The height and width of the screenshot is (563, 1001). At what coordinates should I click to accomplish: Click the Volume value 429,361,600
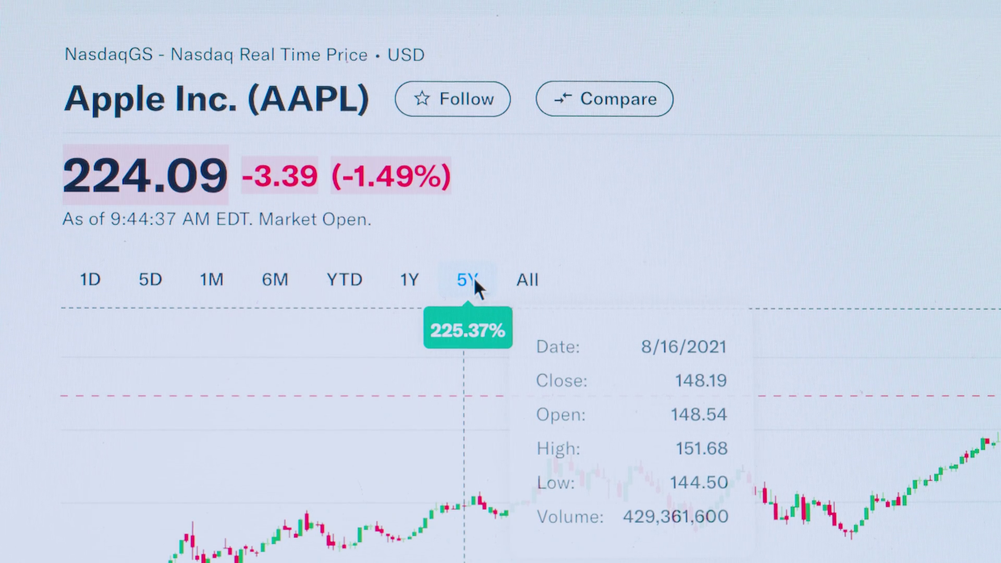pyautogui.click(x=675, y=517)
